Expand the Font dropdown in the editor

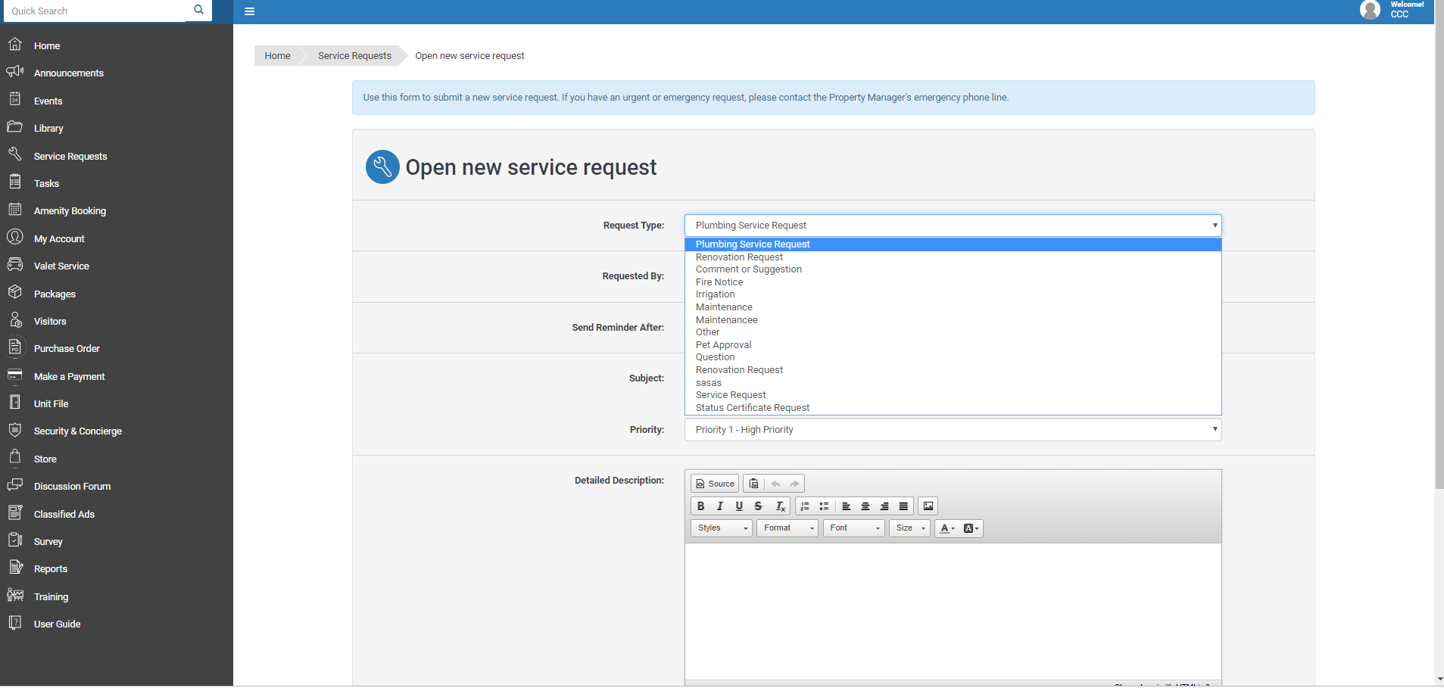coord(853,528)
